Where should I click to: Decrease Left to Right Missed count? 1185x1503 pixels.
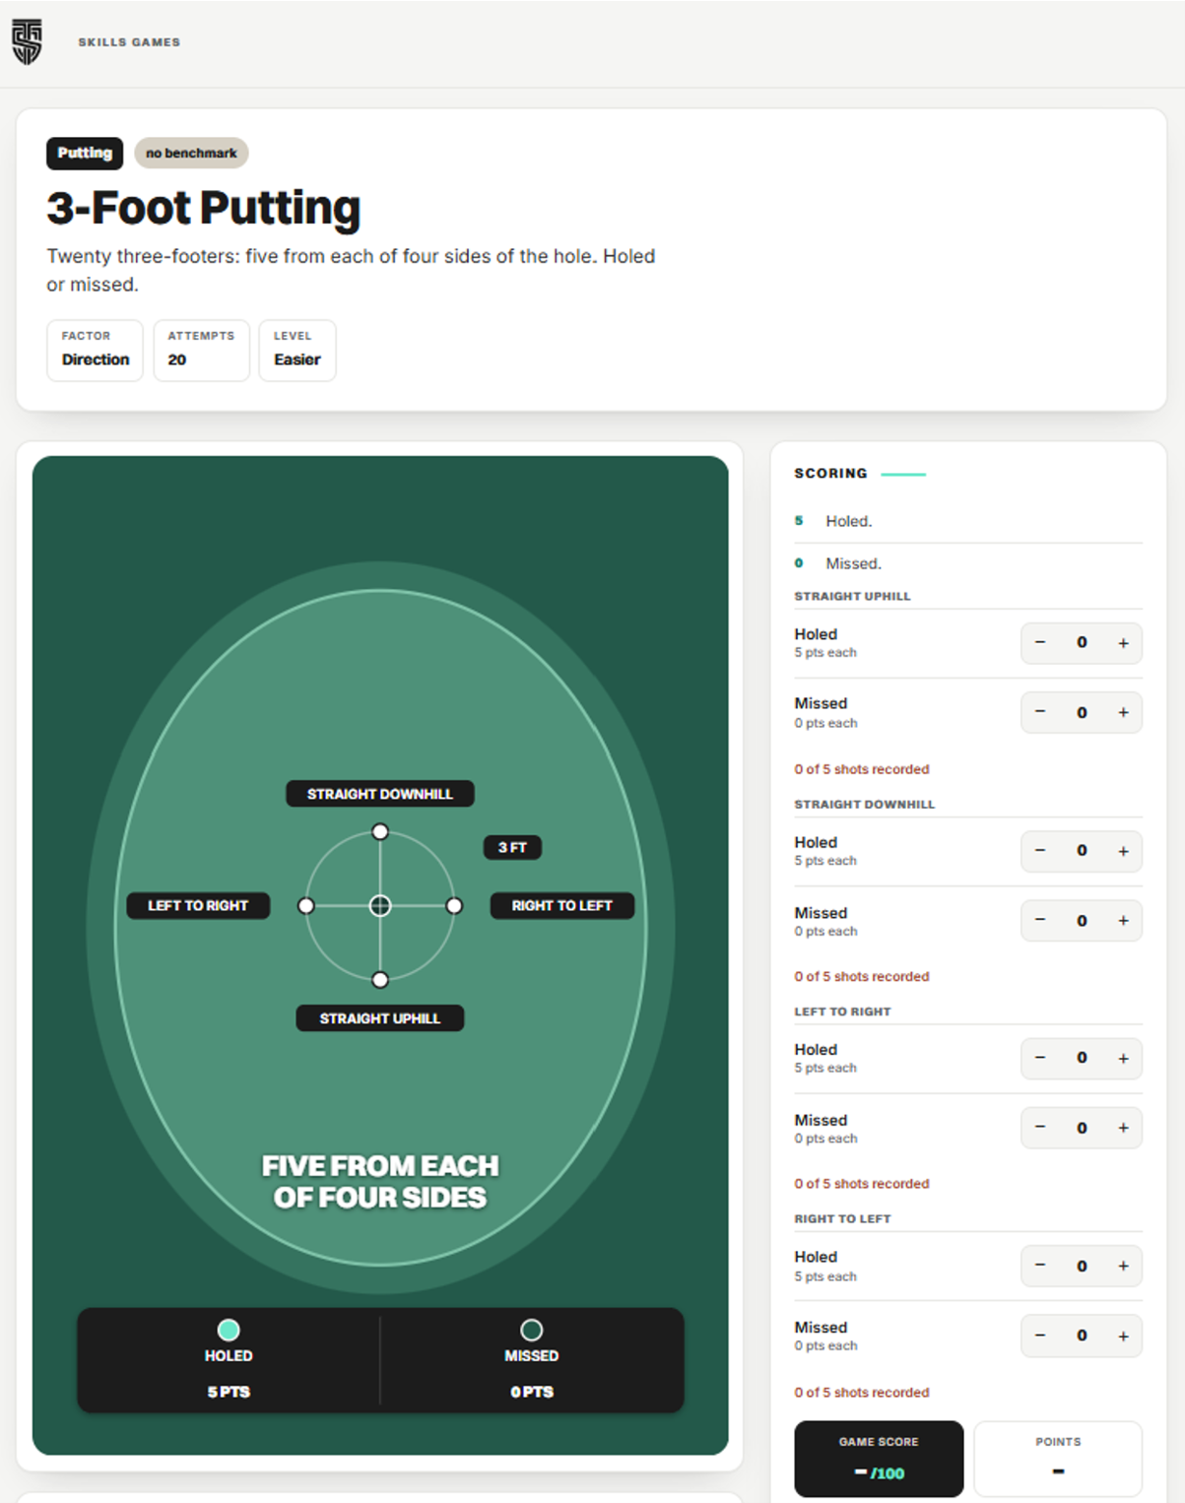[x=1040, y=1128]
